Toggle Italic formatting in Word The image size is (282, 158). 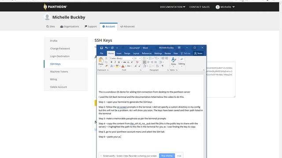pos(115,62)
